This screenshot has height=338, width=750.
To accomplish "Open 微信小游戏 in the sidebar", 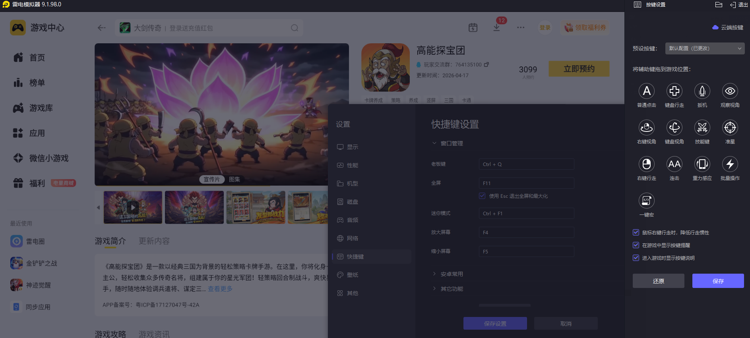I will [41, 158].
